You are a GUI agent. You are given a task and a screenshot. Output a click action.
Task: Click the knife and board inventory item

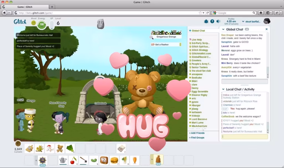click(x=29, y=148)
